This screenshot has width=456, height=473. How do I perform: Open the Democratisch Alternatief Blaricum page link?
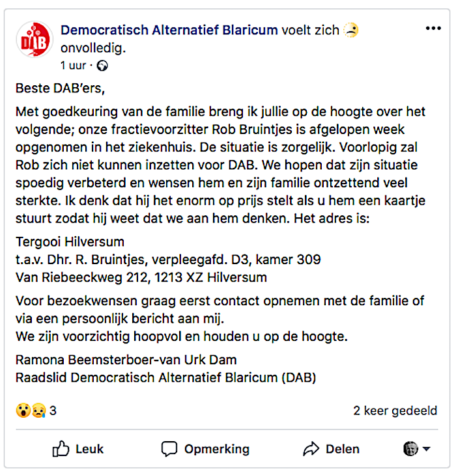point(169,30)
